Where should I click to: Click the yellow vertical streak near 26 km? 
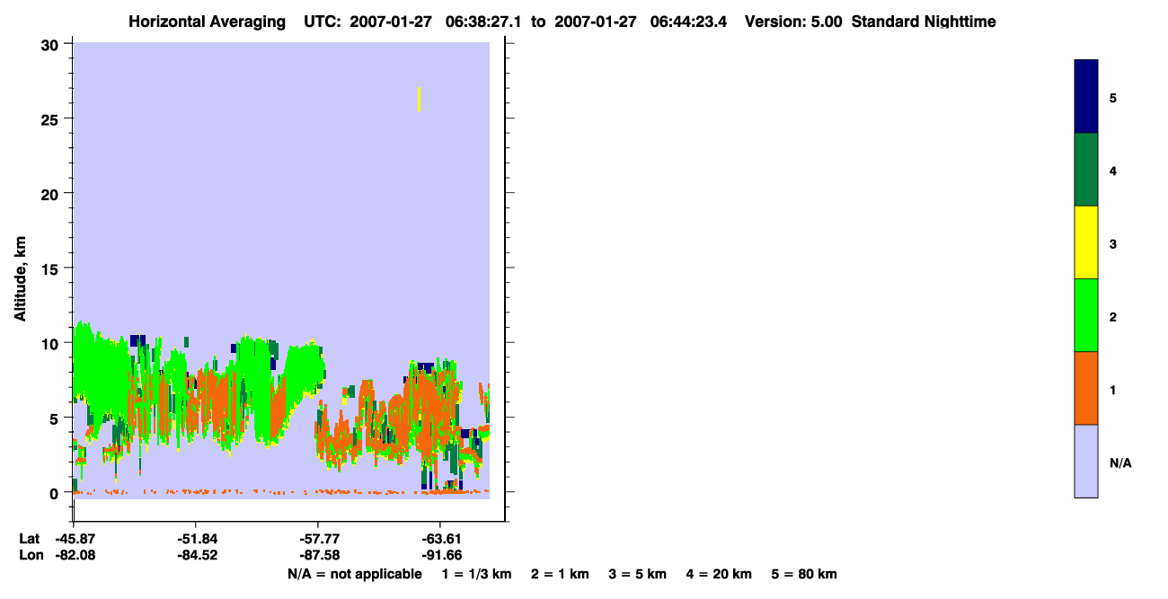tap(419, 99)
